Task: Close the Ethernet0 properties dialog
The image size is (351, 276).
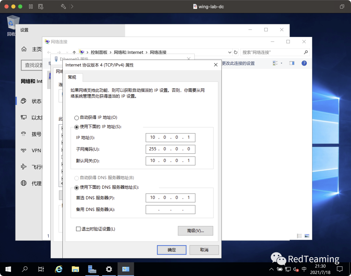Action: point(188,58)
